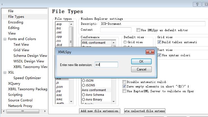Select JSON conformance radio button
Image resolution: width=208 pixels, height=117 pixels.
84,81
